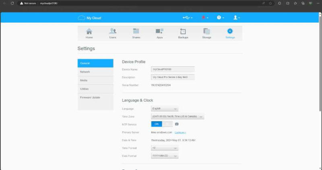
Task: Open browser favorites list icon
Action: 295,3
